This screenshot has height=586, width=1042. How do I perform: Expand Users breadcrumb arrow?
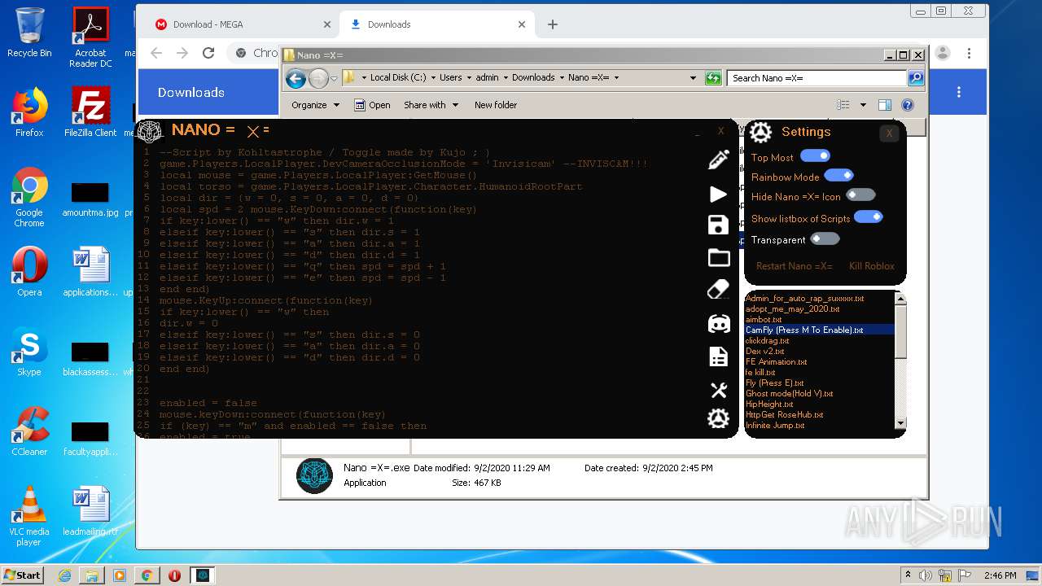pyautogui.click(x=469, y=78)
